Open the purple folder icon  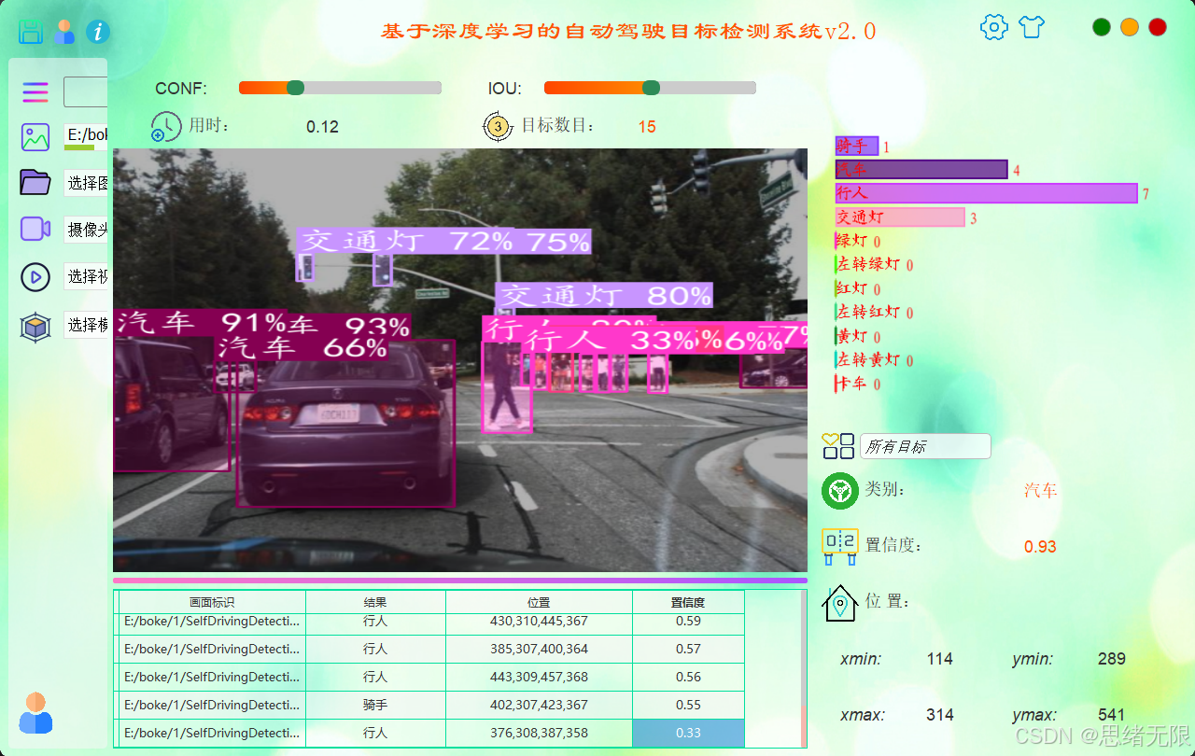35,183
